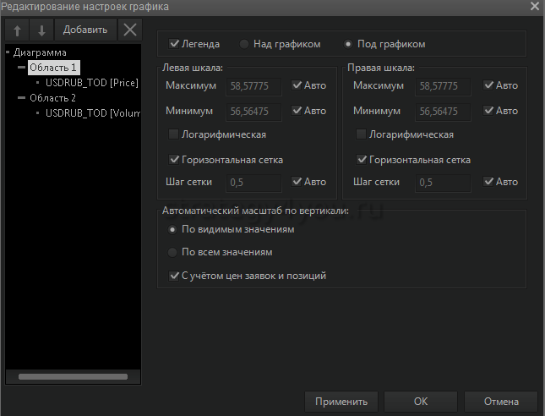Click the move up arrow icon

(18, 30)
